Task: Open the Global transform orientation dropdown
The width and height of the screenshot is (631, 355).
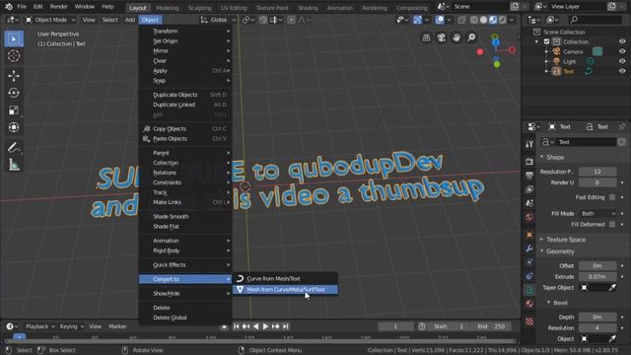Action: (219, 20)
